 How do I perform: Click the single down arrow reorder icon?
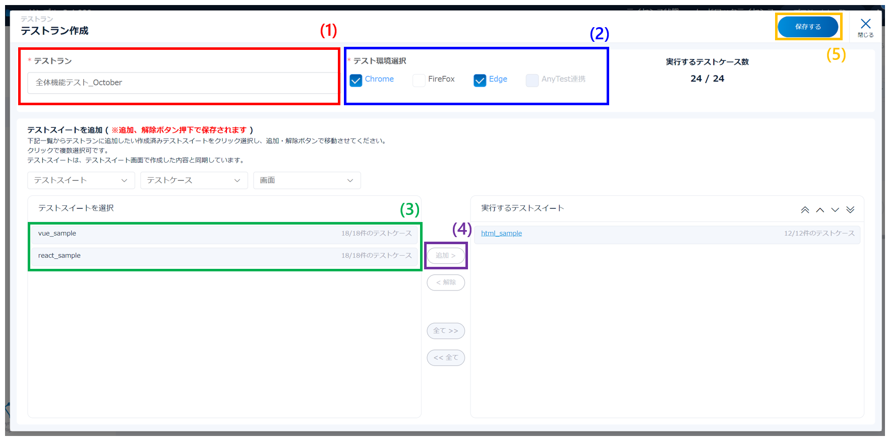[835, 210]
